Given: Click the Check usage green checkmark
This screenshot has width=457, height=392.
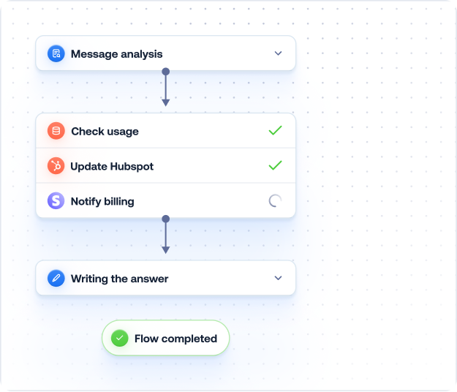Looking at the screenshot, I should pos(275,131).
